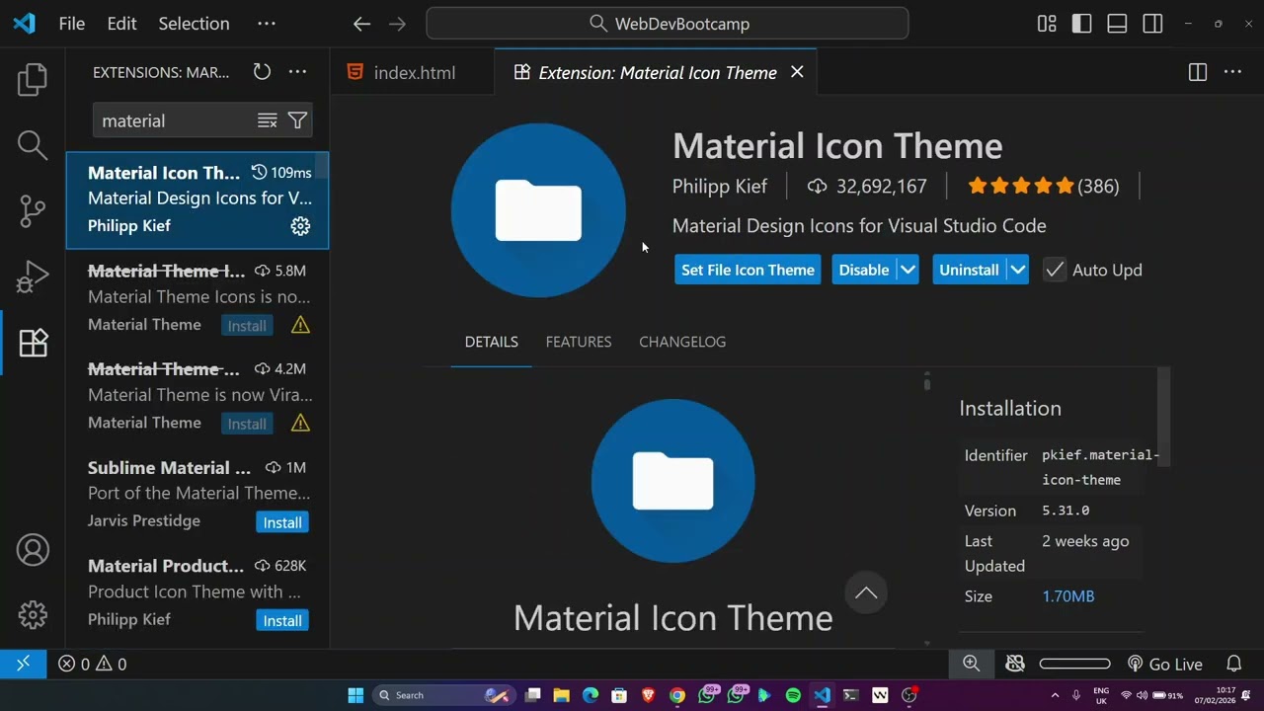Open Source Control view in activity bar
This screenshot has width=1264, height=711.
coord(33,210)
